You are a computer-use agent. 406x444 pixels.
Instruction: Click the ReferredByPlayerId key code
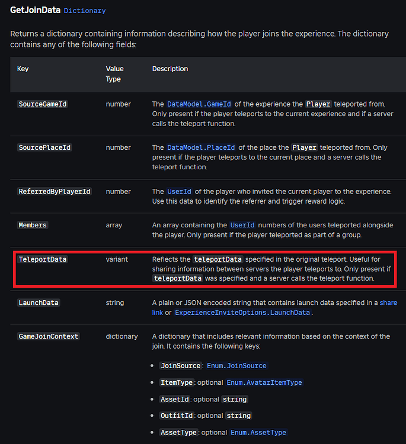[55, 191]
